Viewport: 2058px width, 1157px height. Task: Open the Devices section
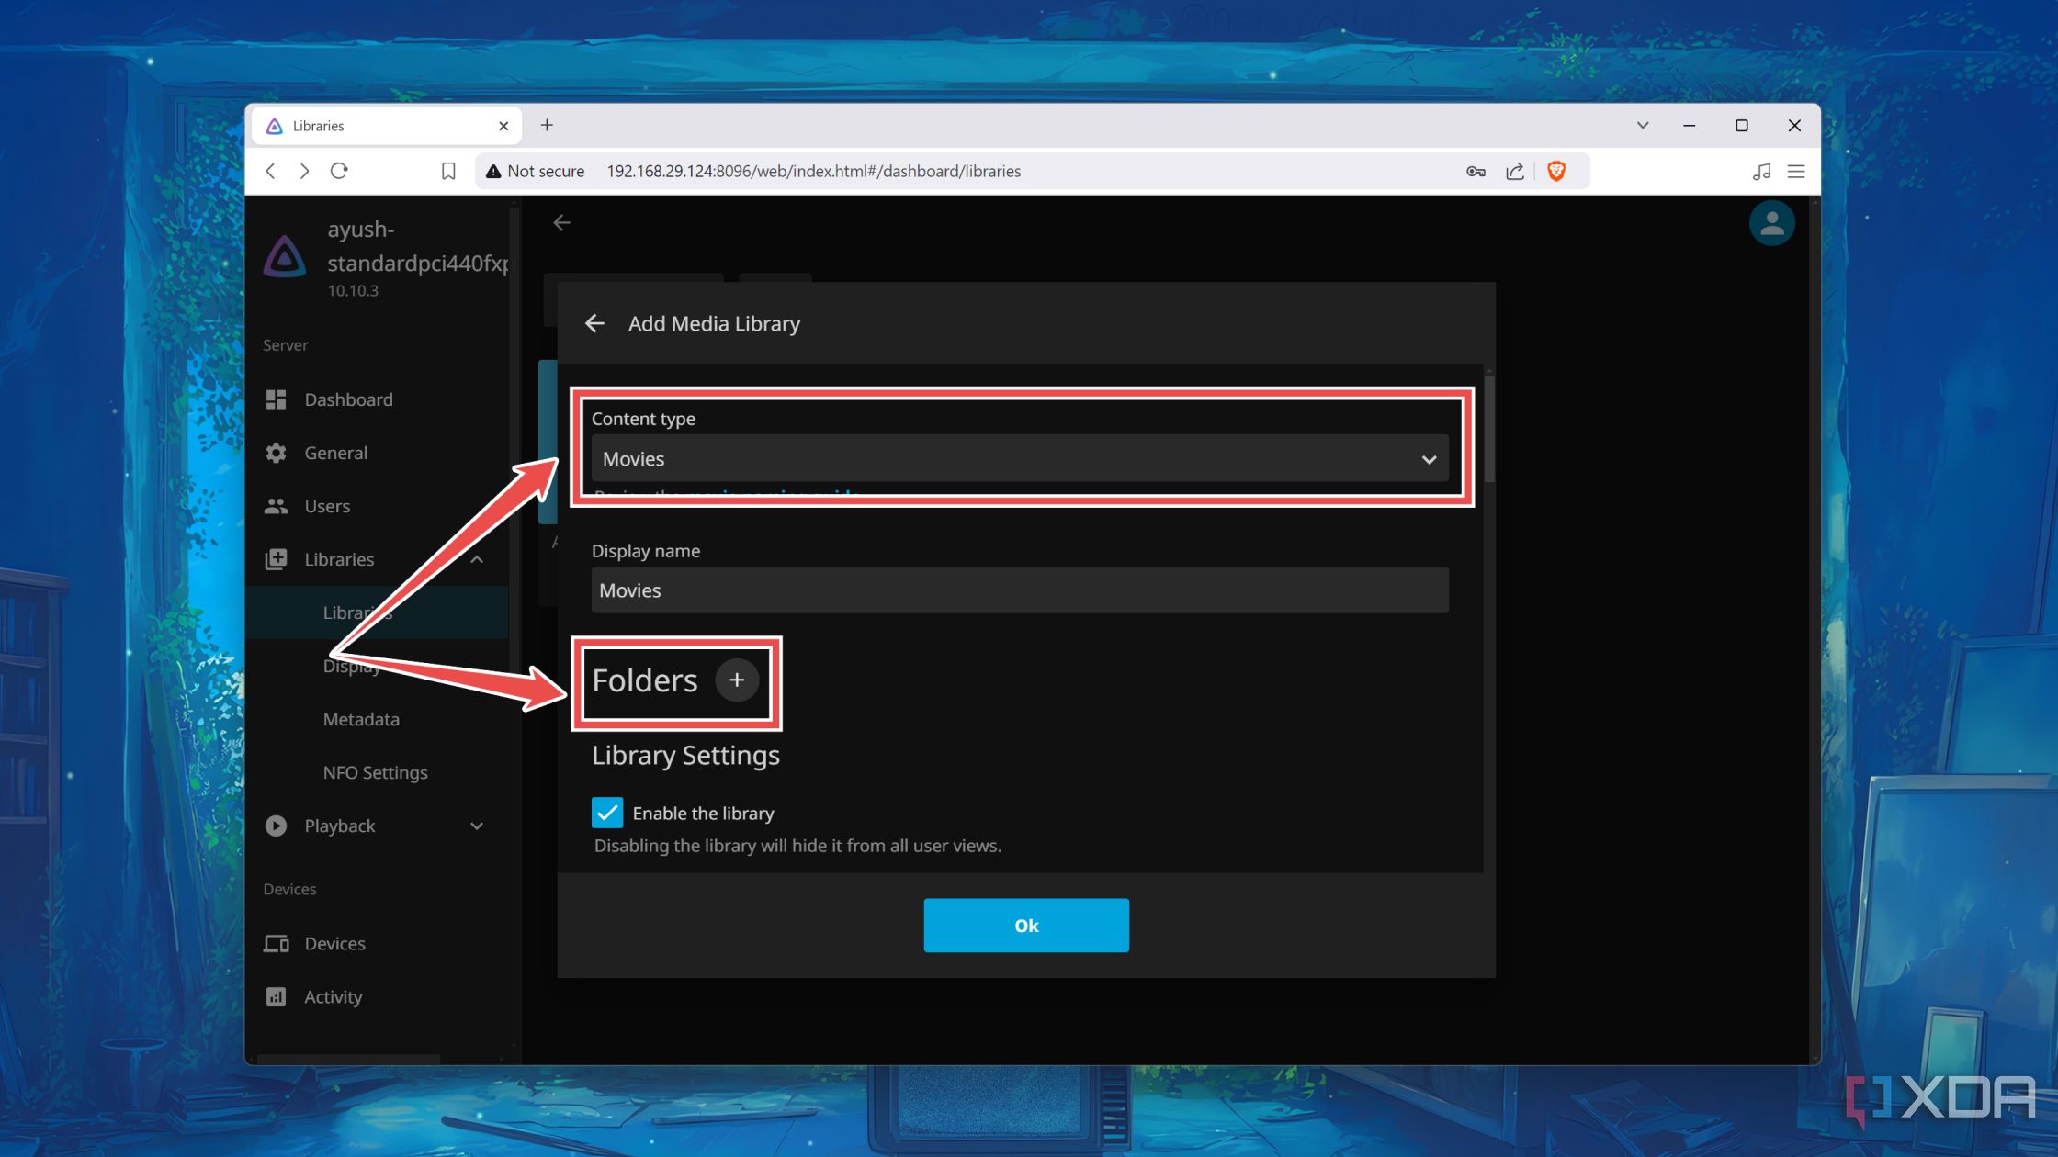pos(335,942)
